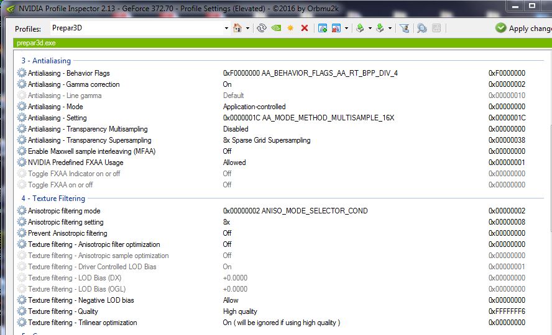Click gear icon for Transparency Multisampling
Image resolution: width=552 pixels, height=335 pixels.
[22, 129]
